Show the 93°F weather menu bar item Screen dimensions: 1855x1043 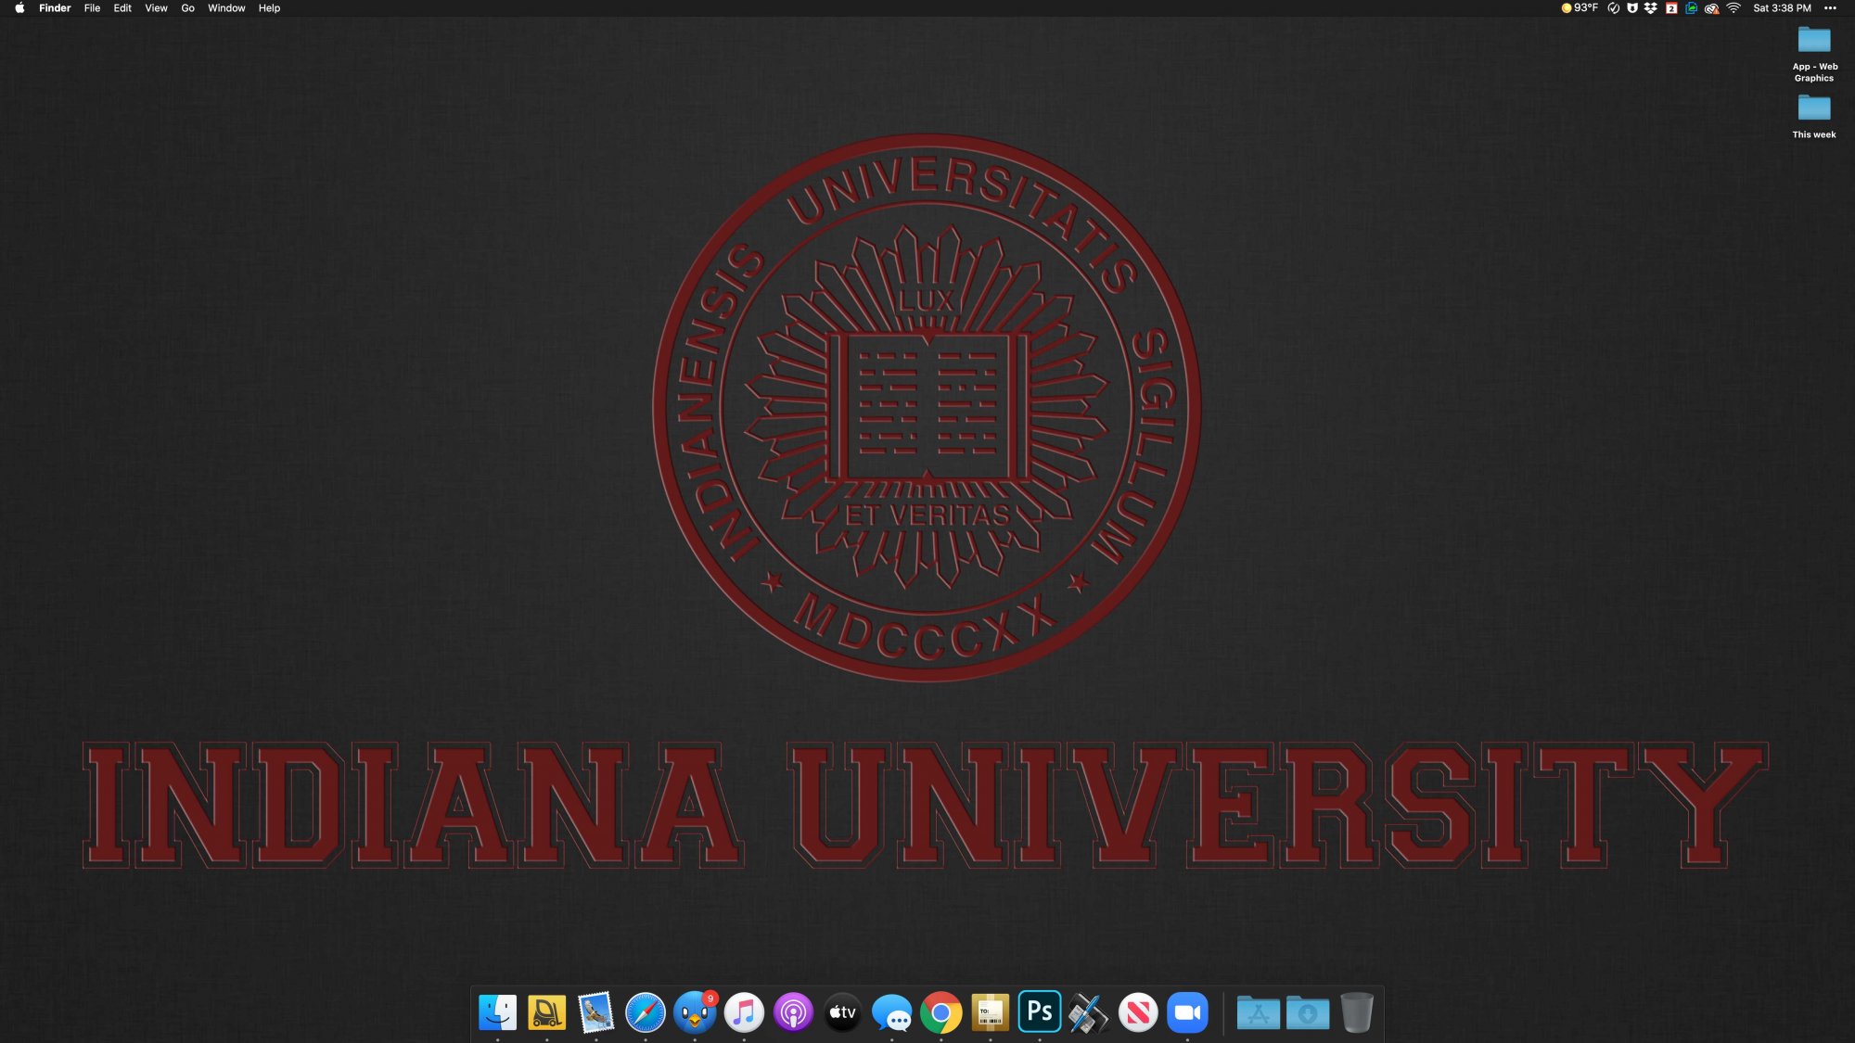tap(1580, 8)
